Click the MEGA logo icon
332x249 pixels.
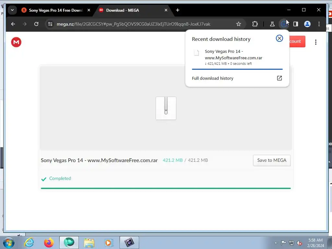coord(16,42)
